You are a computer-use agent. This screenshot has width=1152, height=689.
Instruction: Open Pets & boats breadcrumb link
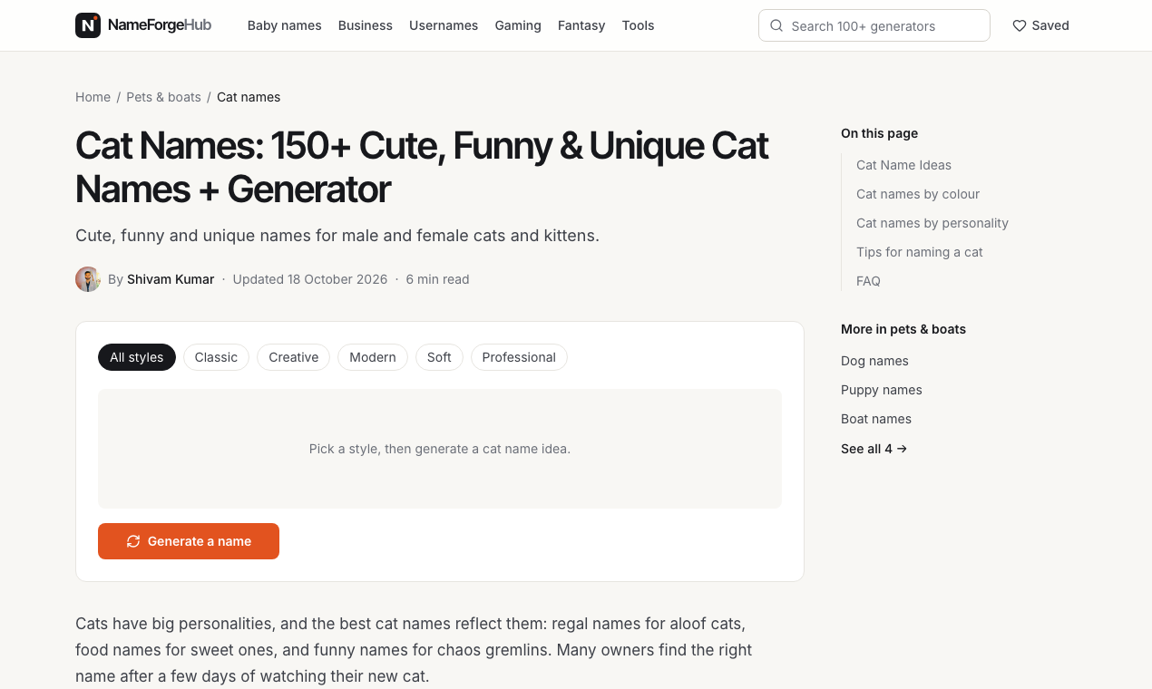click(163, 97)
